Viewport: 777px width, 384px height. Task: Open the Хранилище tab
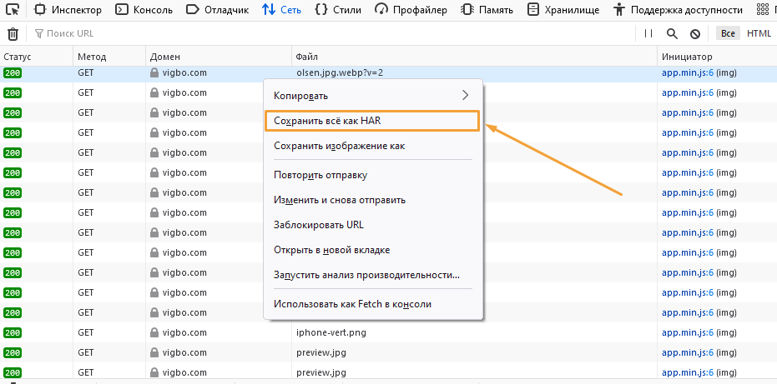tap(563, 9)
